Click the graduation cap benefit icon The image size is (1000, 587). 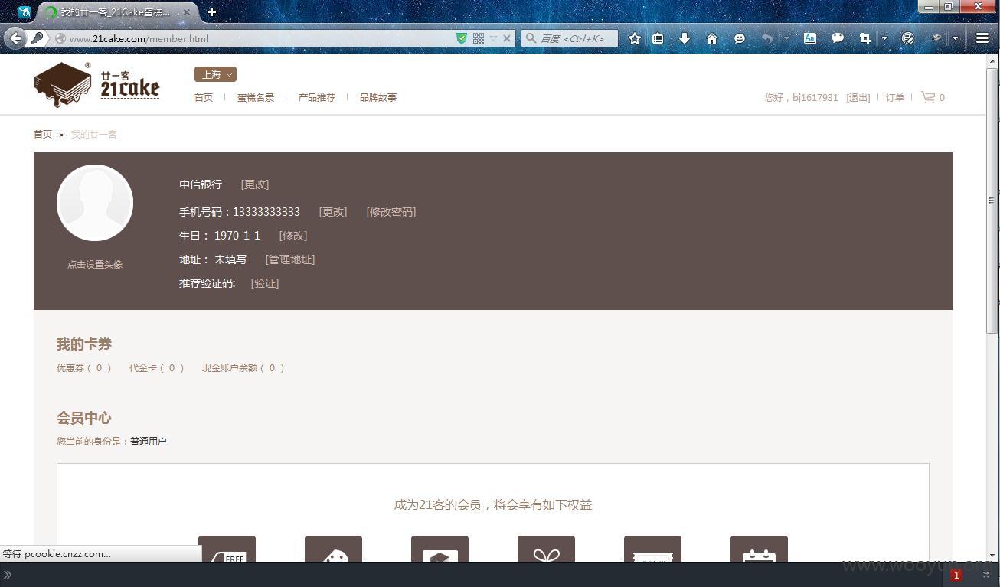pyautogui.click(x=440, y=550)
